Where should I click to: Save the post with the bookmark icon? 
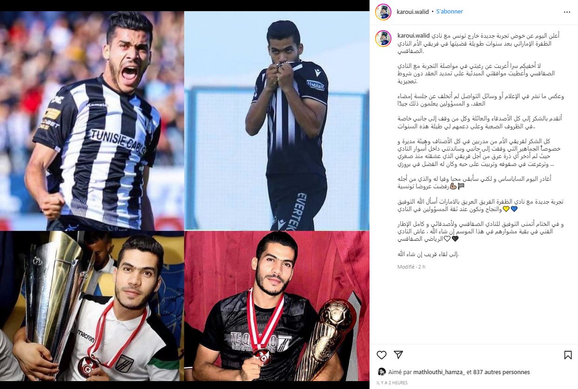pos(568,355)
